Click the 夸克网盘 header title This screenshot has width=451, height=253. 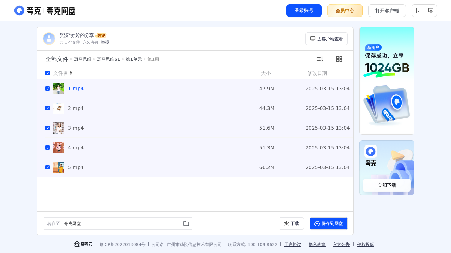click(61, 11)
